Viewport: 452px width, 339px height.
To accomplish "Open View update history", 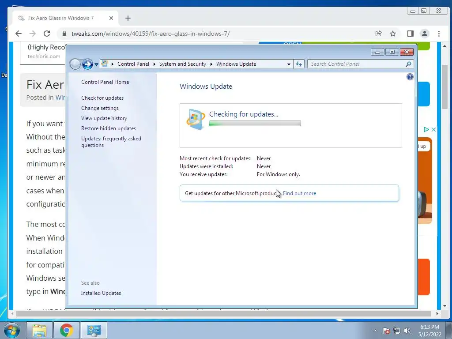I will click(x=104, y=118).
